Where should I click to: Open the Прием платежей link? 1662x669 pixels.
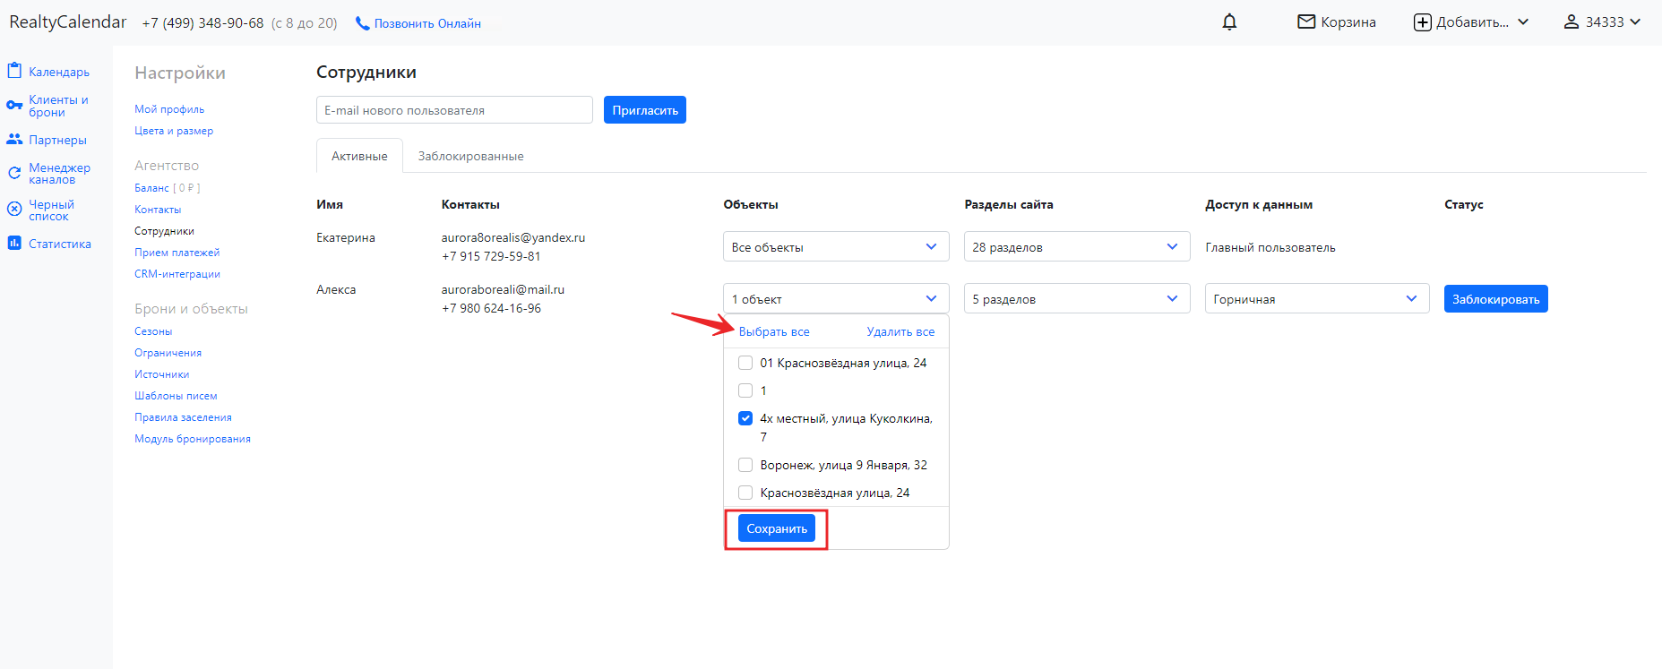[x=177, y=253]
